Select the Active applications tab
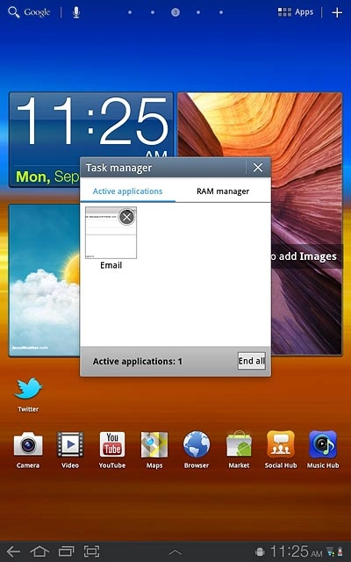Viewport: 351px width, 562px height. point(127,191)
